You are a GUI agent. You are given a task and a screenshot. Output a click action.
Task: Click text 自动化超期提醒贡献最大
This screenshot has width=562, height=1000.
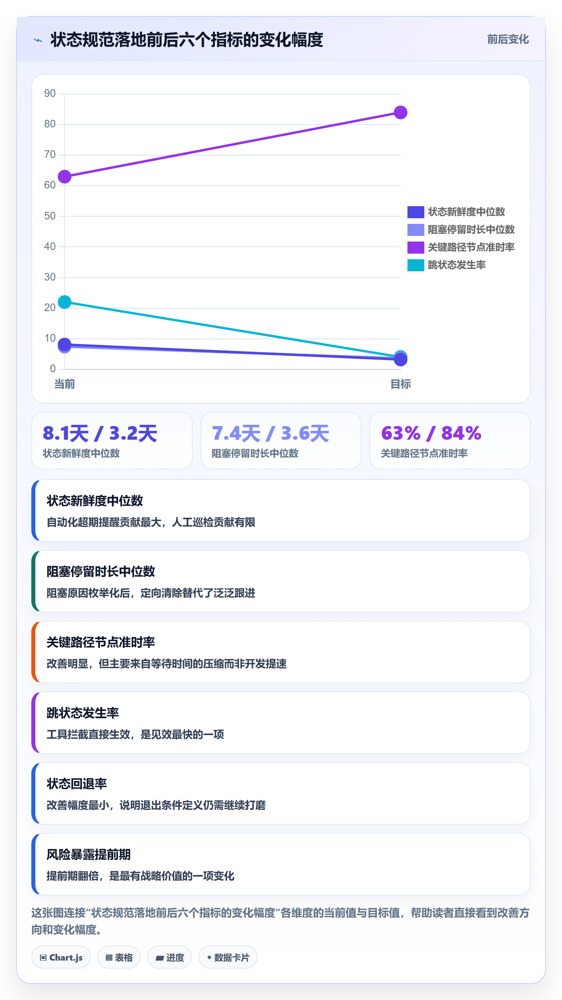coord(104,523)
